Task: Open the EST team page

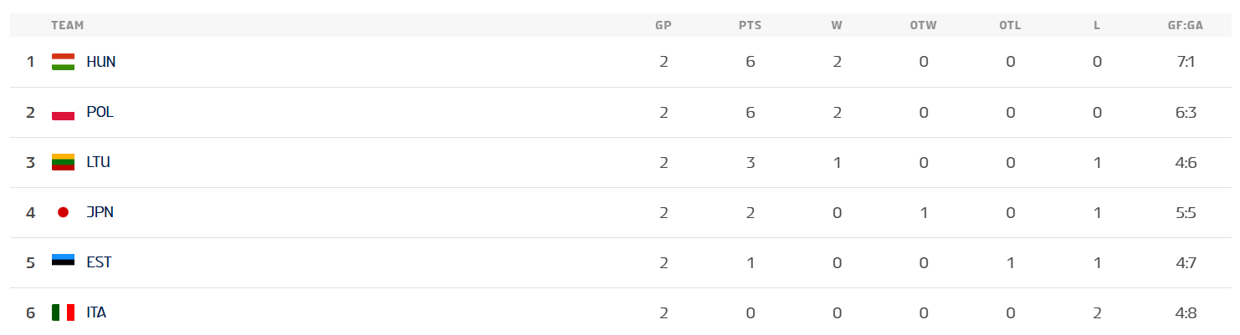Action: pyautogui.click(x=99, y=262)
